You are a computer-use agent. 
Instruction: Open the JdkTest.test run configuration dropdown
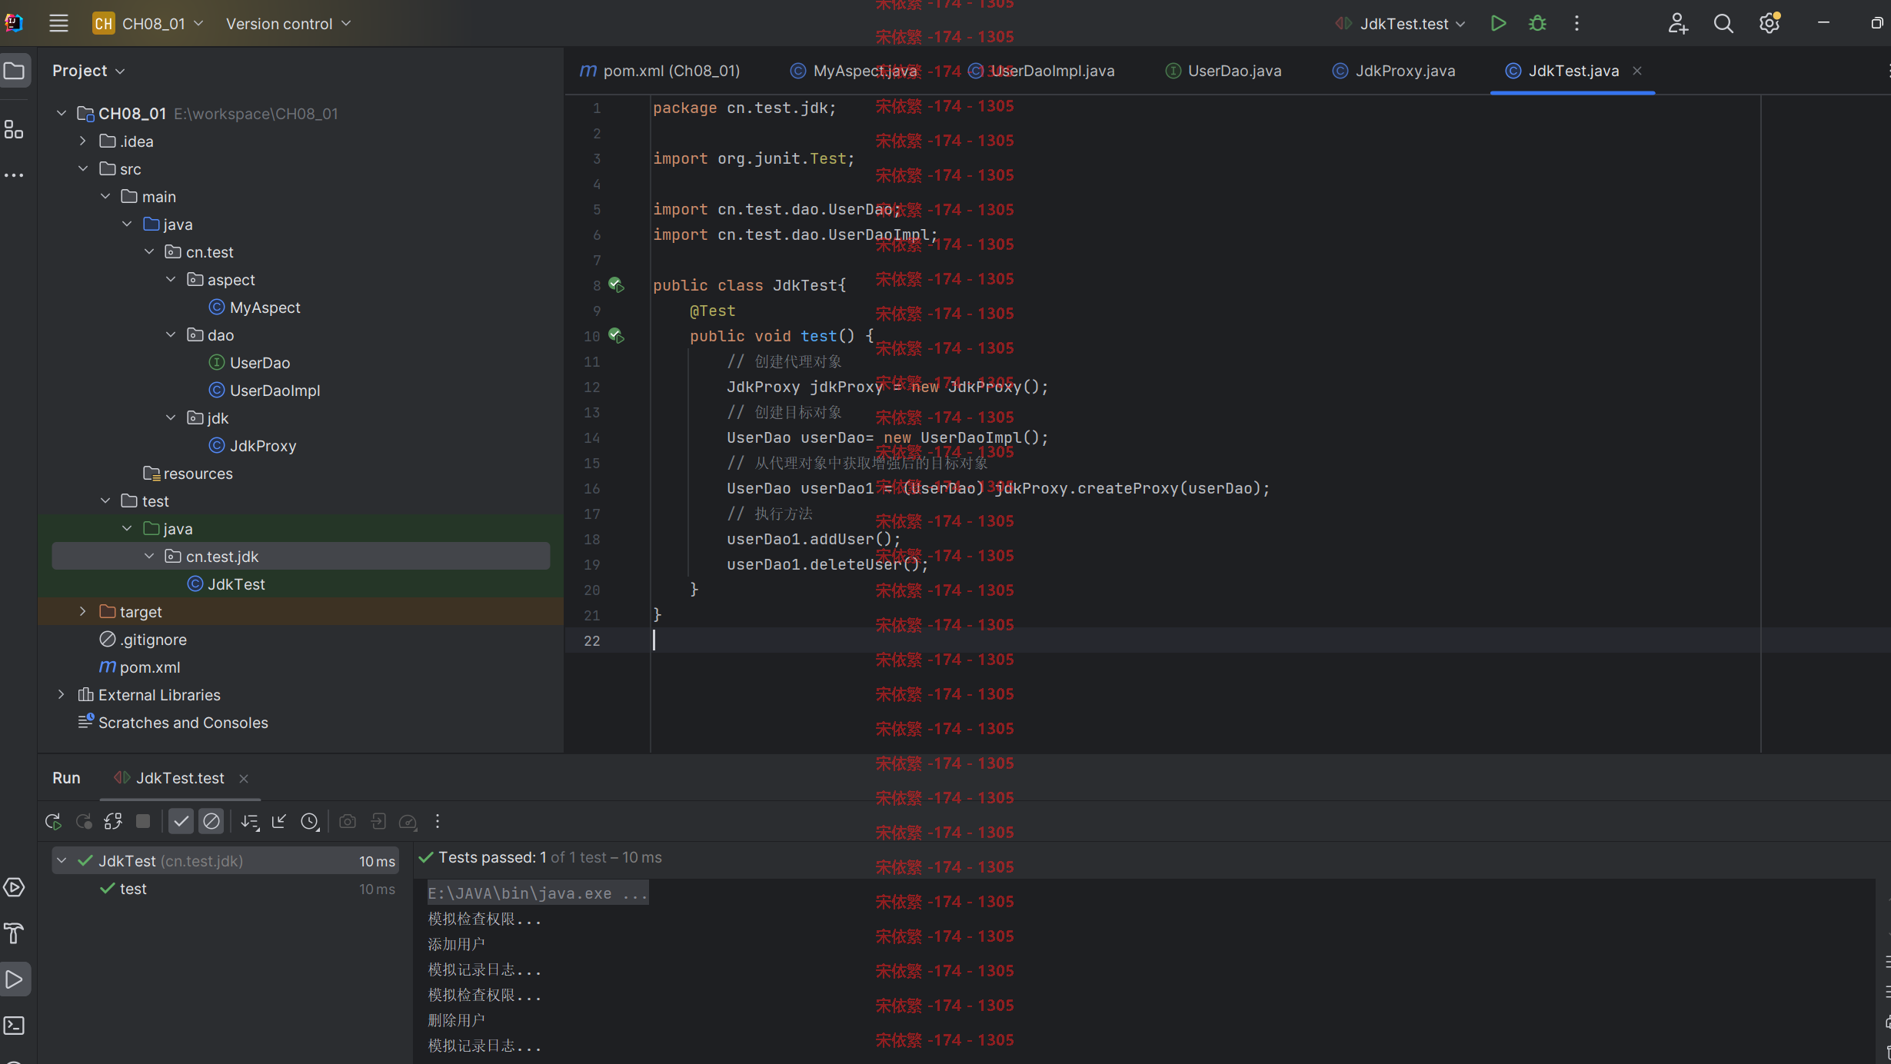tap(1400, 24)
